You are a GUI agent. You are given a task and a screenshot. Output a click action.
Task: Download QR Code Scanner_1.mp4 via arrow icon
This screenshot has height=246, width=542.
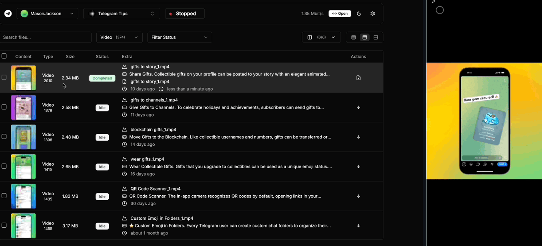click(359, 196)
